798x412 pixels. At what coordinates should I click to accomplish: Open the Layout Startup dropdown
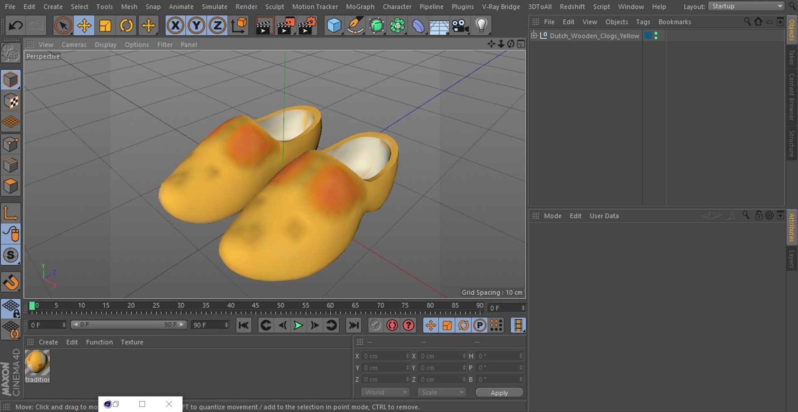pyautogui.click(x=746, y=6)
